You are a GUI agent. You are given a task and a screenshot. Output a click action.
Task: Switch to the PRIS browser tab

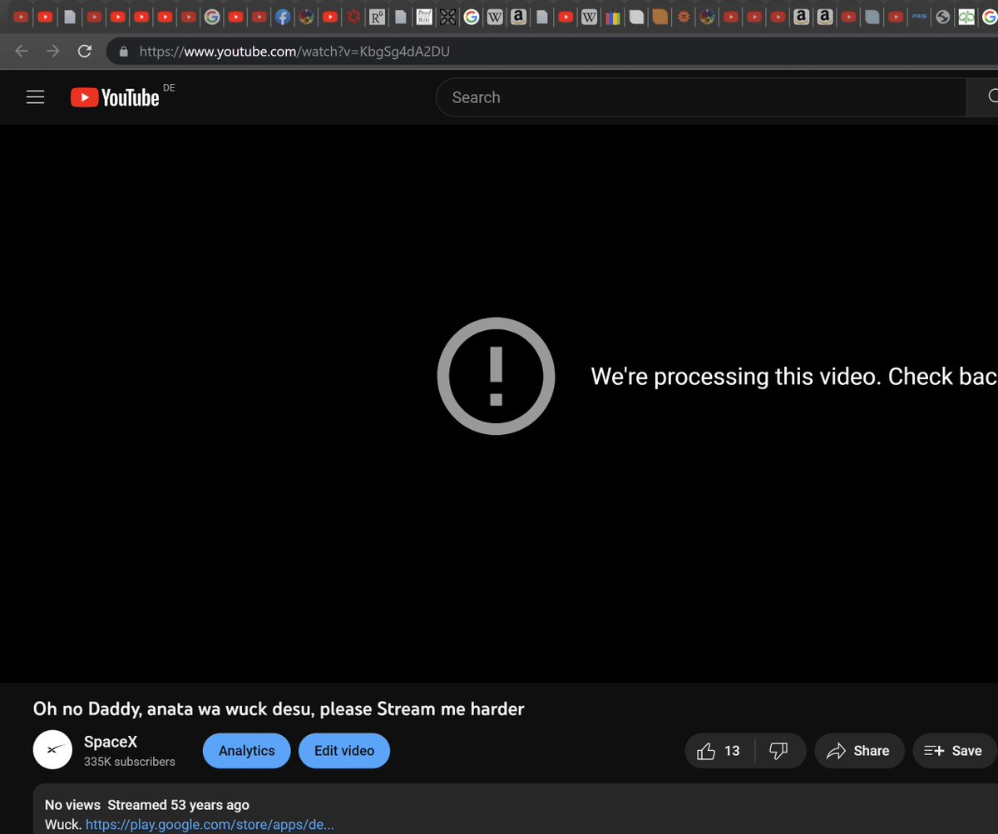[919, 16]
